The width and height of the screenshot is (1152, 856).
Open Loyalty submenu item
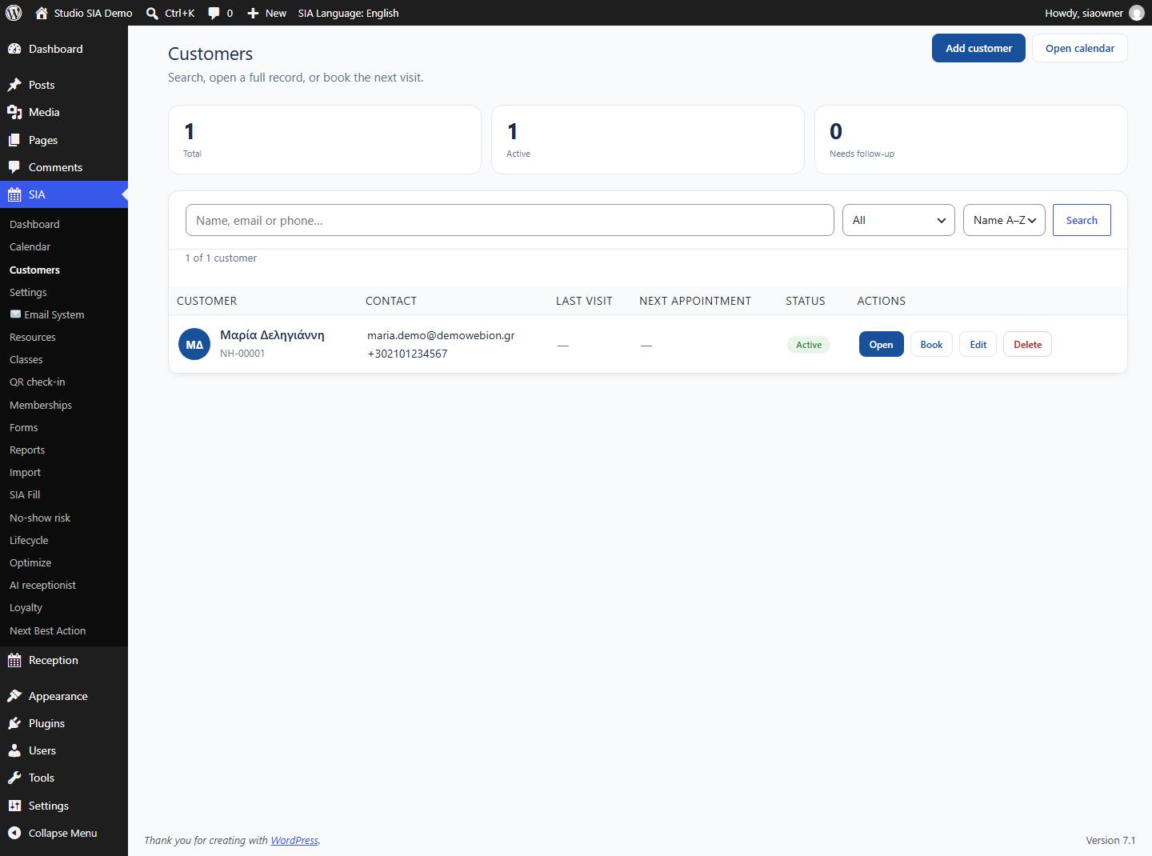26,607
